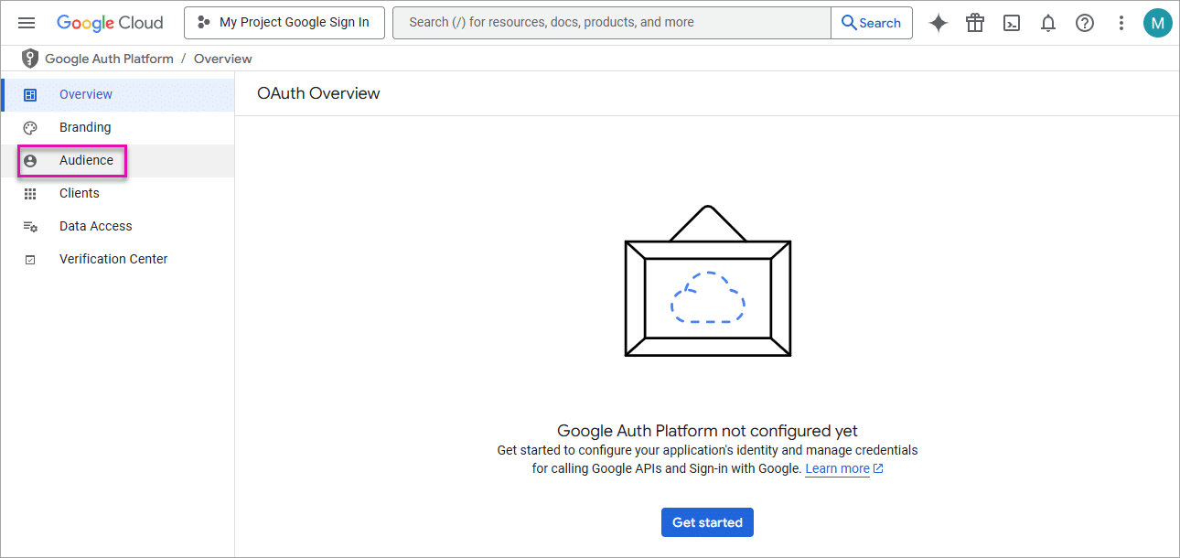Follow the Learn more link
1180x558 pixels.
point(837,468)
